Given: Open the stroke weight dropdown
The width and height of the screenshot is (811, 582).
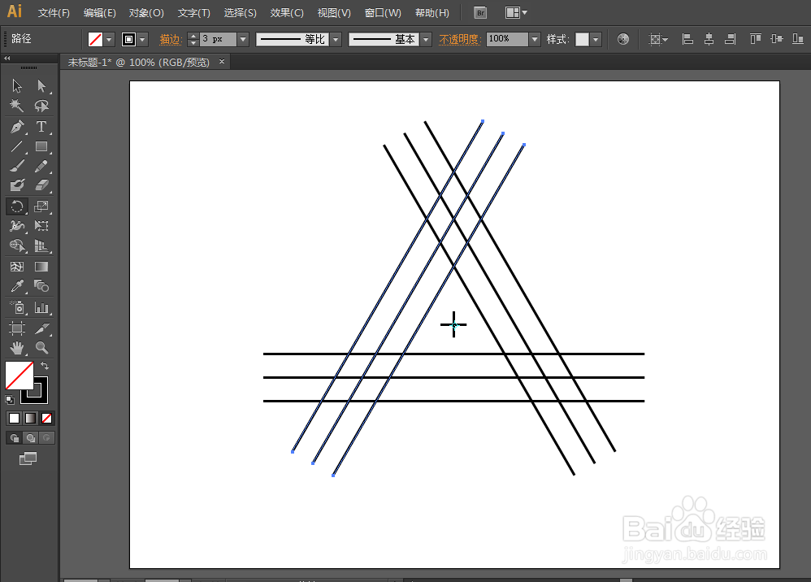Looking at the screenshot, I should [x=241, y=38].
